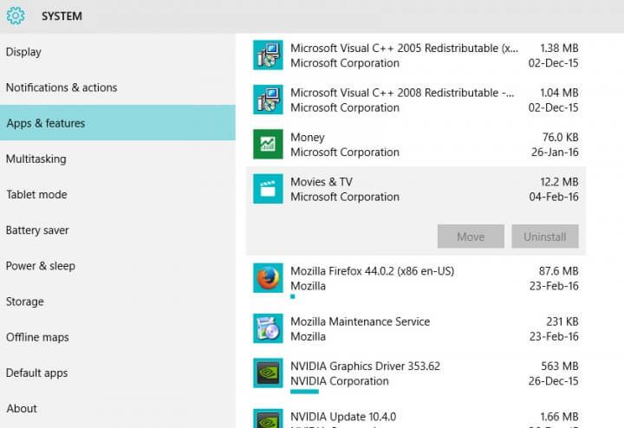Open the About section
This screenshot has height=428, width=624.
click(117, 409)
